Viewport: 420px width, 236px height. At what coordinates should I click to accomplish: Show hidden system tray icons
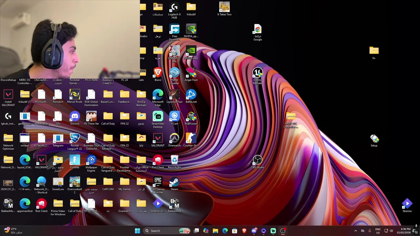(355, 231)
